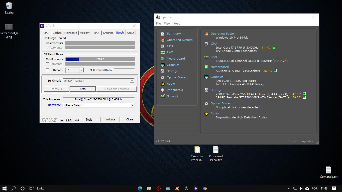Select Comando.txt desktop file icon
Viewport: 342px width, 192px height.
[329, 172]
